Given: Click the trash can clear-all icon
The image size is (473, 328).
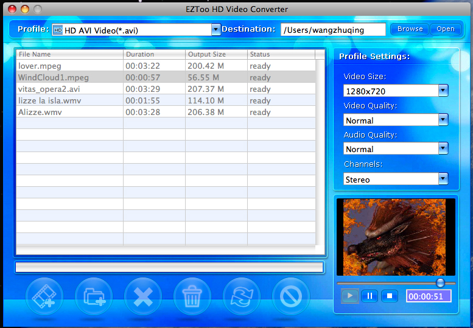Looking at the screenshot, I should 192,296.
